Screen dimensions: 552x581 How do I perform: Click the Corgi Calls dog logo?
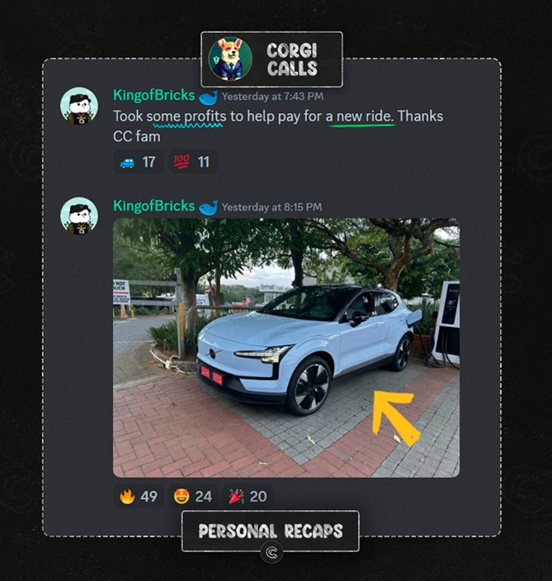coord(230,59)
